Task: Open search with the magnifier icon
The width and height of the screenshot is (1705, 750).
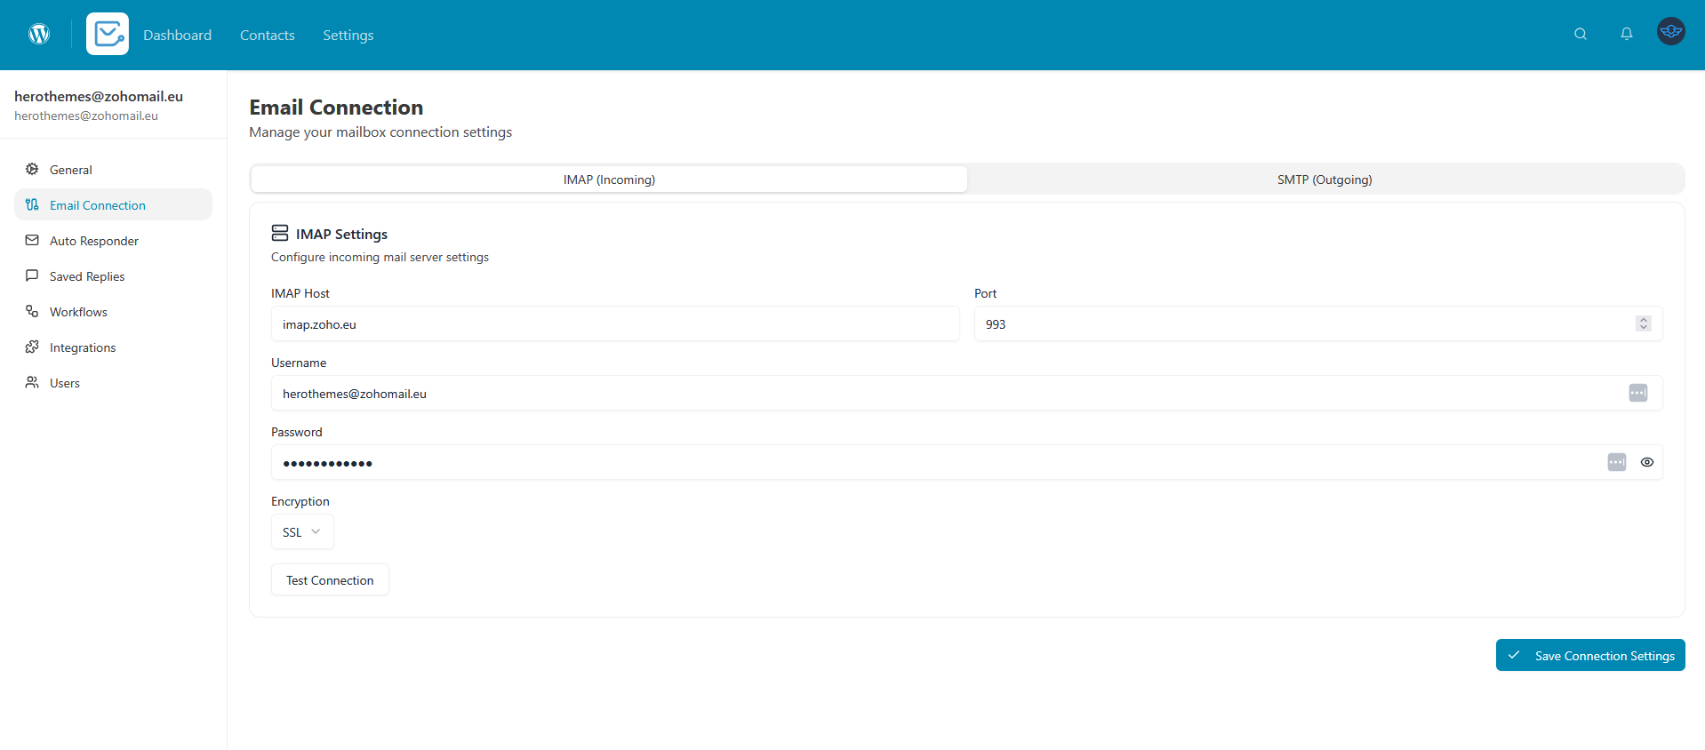Action: (x=1580, y=34)
